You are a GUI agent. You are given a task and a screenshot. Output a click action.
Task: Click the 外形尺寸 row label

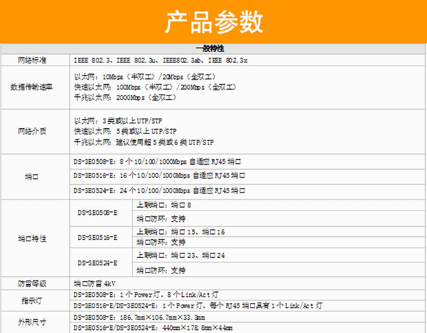pyautogui.click(x=32, y=322)
